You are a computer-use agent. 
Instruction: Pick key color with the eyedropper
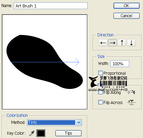pos(32,133)
